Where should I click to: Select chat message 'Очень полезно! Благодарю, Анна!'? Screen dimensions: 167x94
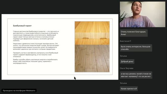pyautogui.click(x=134, y=33)
